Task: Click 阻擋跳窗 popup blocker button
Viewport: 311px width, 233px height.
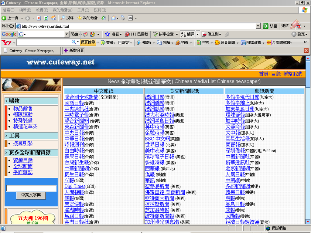Action: pyautogui.click(x=251, y=42)
